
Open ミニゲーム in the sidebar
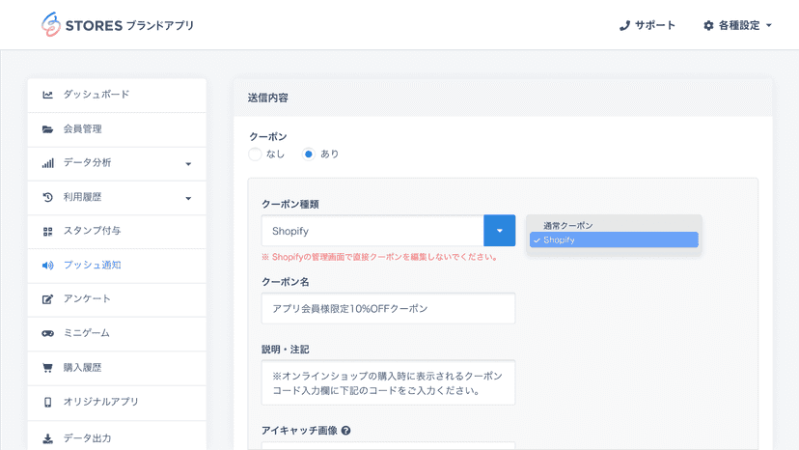pos(117,334)
